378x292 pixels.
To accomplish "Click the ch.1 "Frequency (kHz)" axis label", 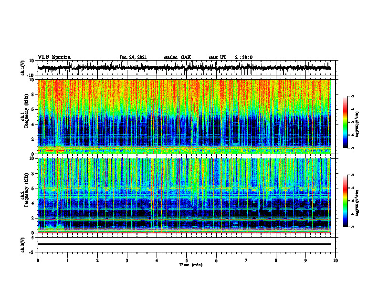I will [x=26, y=111].
